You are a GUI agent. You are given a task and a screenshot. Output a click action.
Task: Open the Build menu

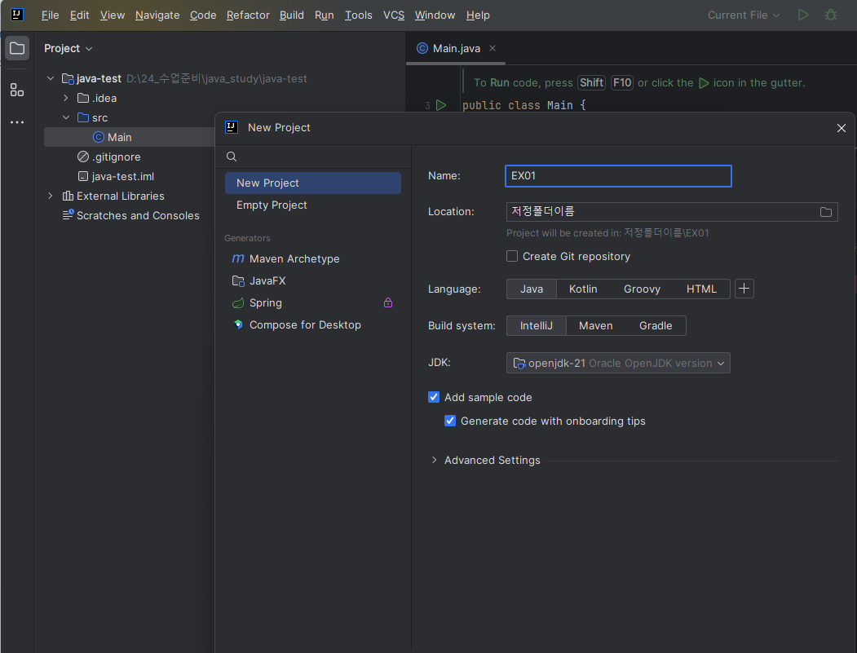(x=291, y=15)
